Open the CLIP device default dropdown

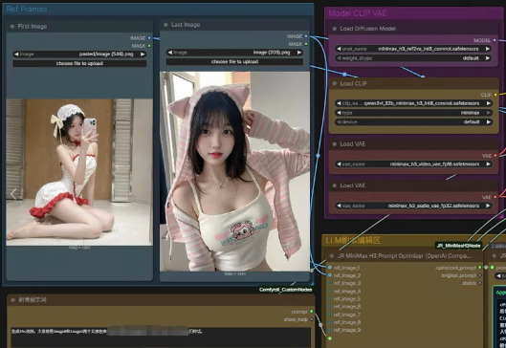point(413,122)
